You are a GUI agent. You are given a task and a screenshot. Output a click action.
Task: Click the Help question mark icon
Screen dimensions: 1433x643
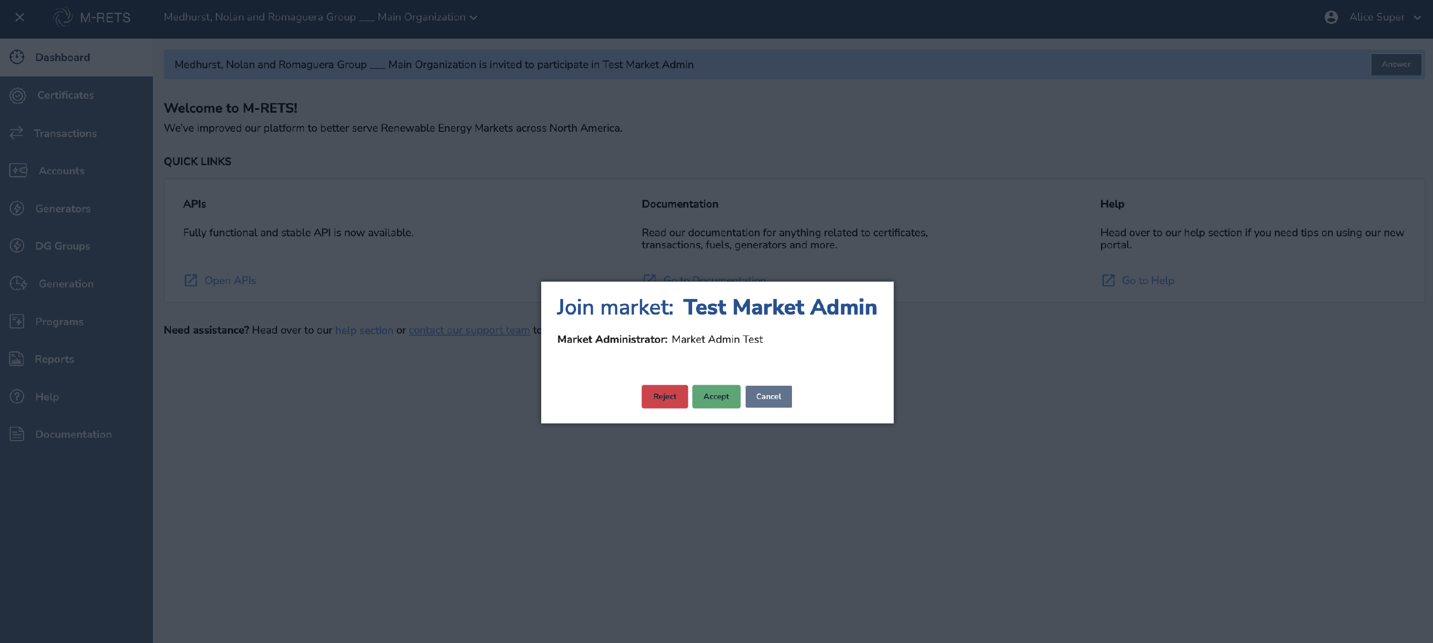pyautogui.click(x=17, y=396)
